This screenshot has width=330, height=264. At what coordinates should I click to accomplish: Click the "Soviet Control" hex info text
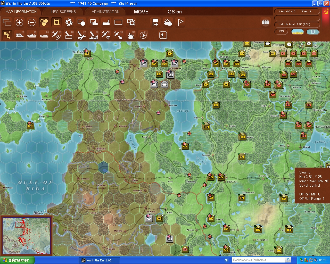(x=310, y=185)
